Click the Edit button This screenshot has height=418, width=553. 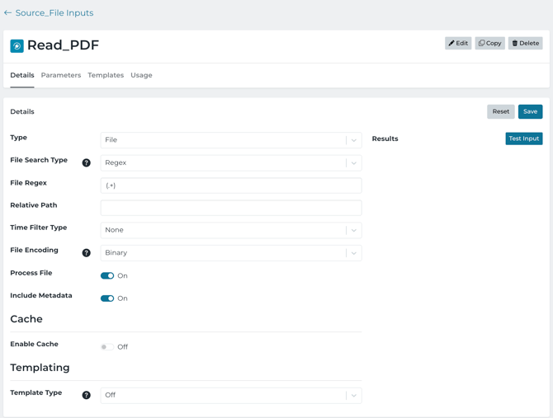coord(458,44)
